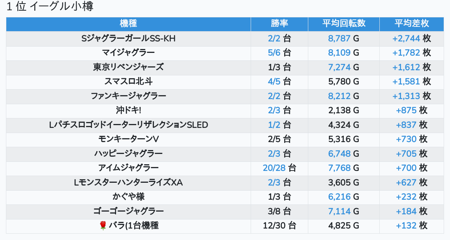Viewport: 450px width, 240px height.
Task: Click the 平均回転数 column header
Action: 344,24
